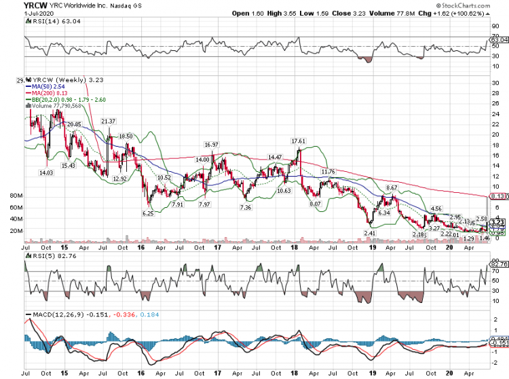Click the 2.41 low price label
The height and width of the screenshot is (379, 509).
(370, 233)
